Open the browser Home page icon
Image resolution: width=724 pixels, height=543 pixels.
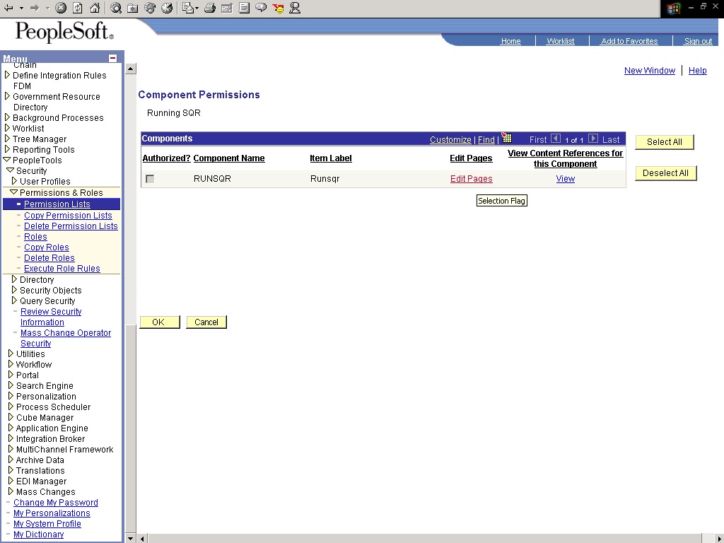pyautogui.click(x=95, y=8)
